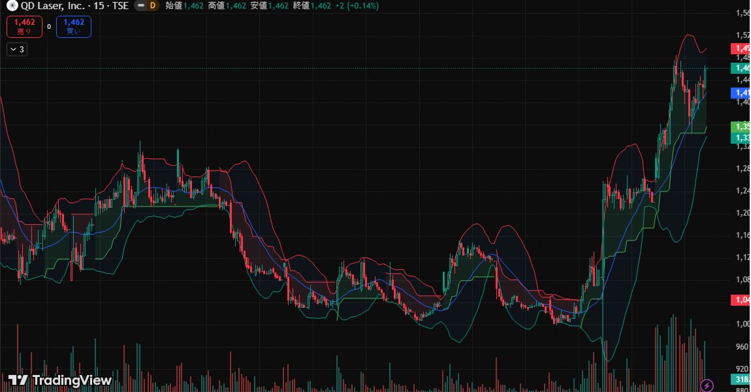
Task: Open the TradingView logo link
Action: (x=60, y=380)
